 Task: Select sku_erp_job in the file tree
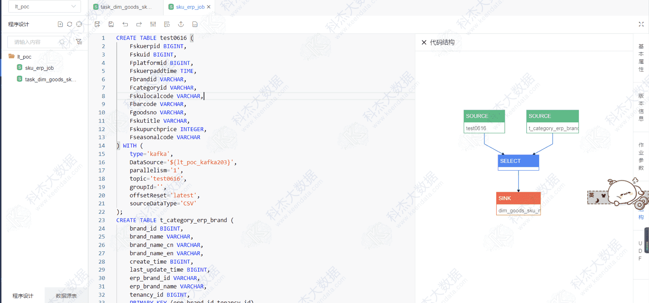tap(39, 68)
